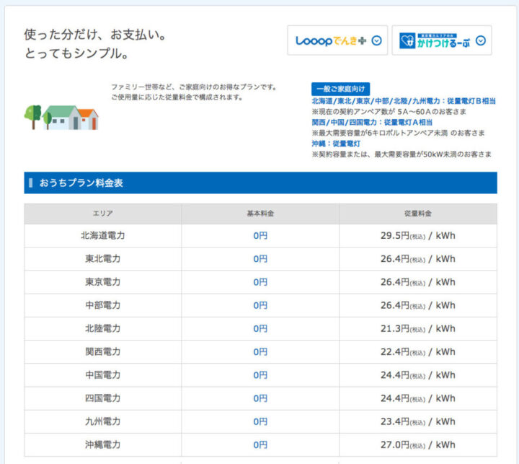Click the 24.4円 / kWh rate for 四国電力

(418, 398)
